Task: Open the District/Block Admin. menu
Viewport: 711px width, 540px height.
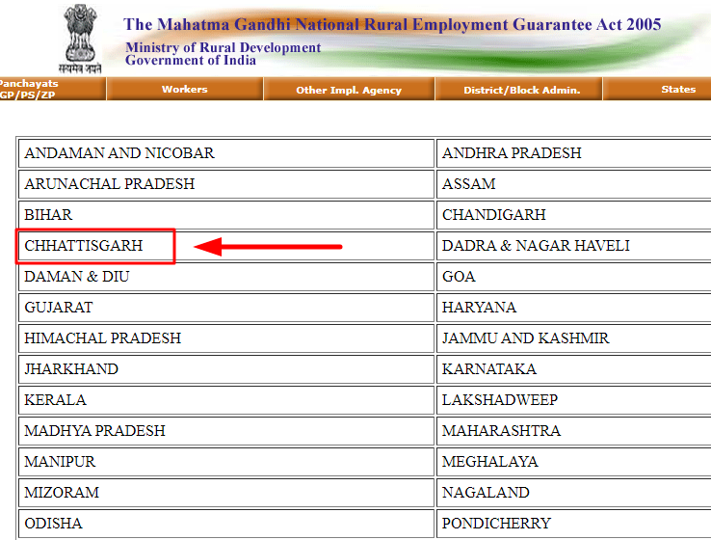Action: [521, 90]
